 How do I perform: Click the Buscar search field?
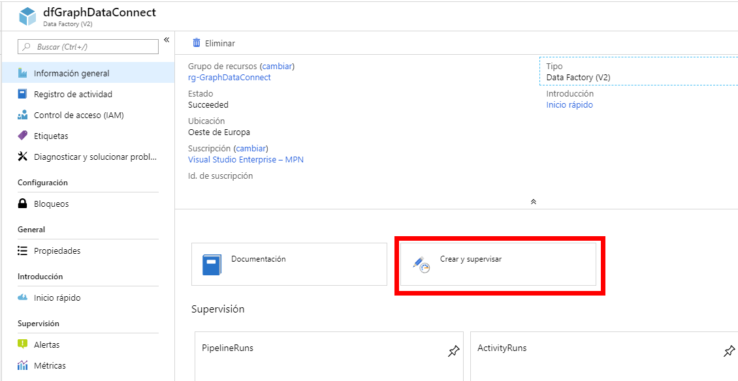tap(87, 46)
